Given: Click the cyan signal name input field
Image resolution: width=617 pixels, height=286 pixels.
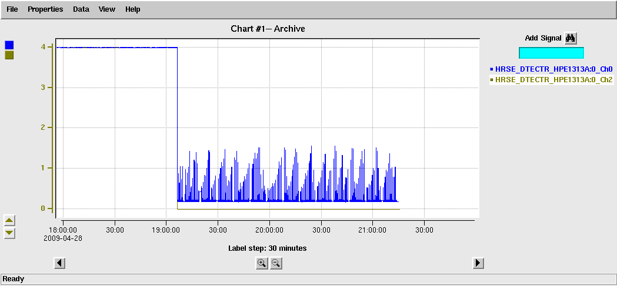Looking at the screenshot, I should pos(551,53).
